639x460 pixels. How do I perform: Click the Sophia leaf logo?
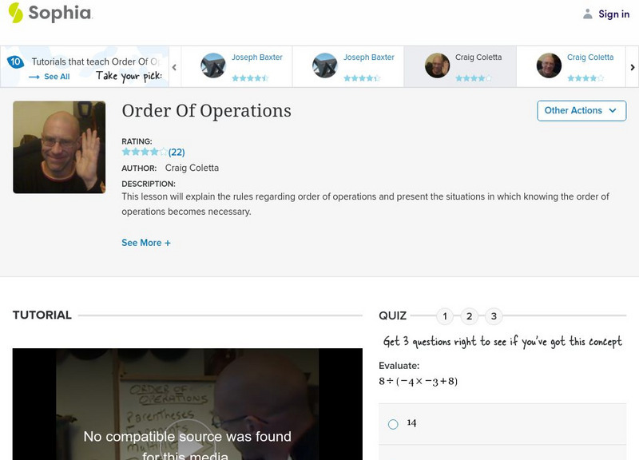click(x=14, y=13)
